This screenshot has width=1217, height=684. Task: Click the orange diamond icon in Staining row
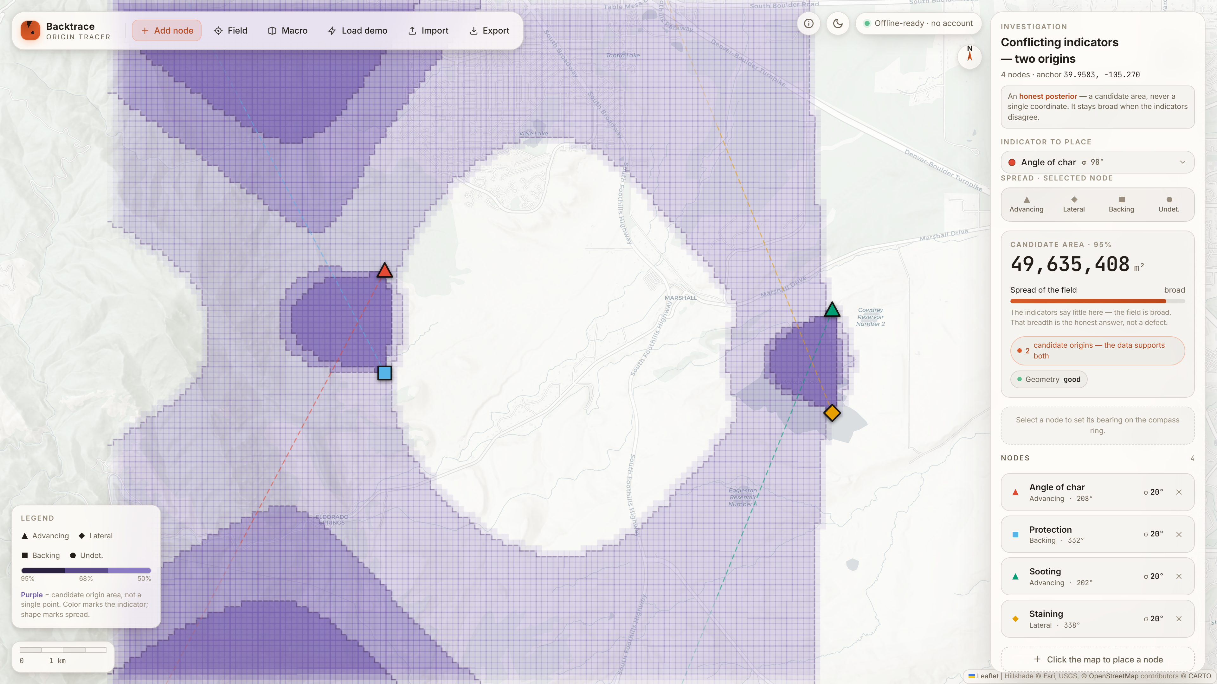(1015, 619)
